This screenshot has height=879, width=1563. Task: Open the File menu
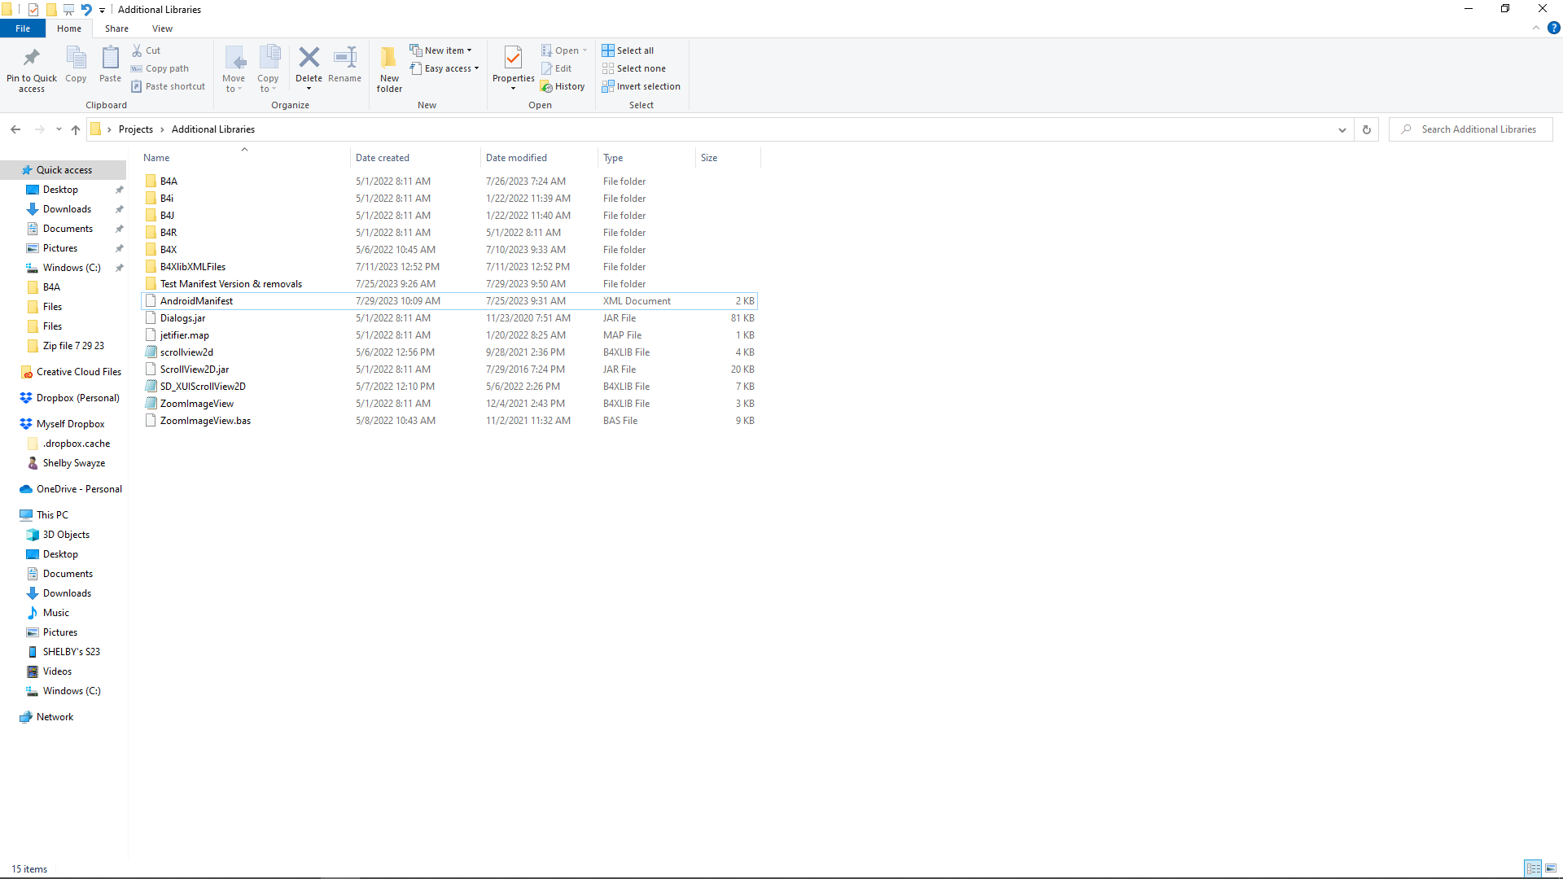[x=23, y=28]
